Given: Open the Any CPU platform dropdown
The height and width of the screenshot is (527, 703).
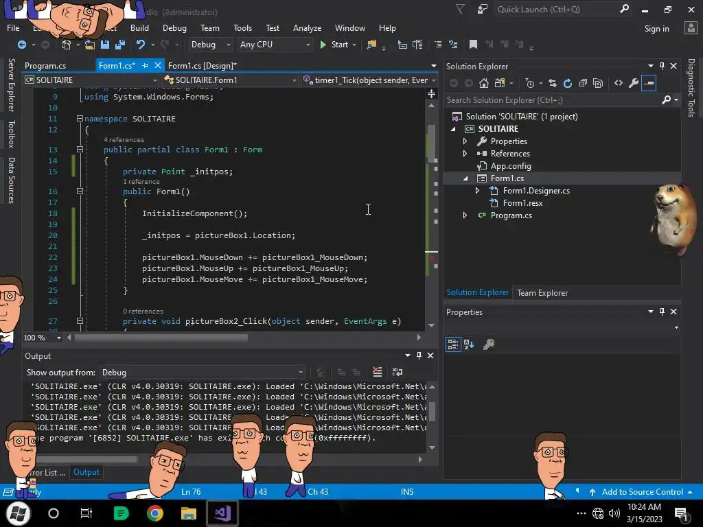Looking at the screenshot, I should coord(275,45).
